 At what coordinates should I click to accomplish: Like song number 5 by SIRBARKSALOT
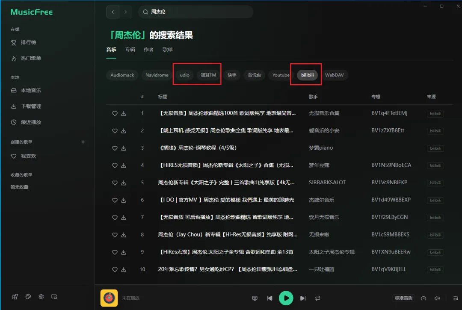tap(115, 183)
